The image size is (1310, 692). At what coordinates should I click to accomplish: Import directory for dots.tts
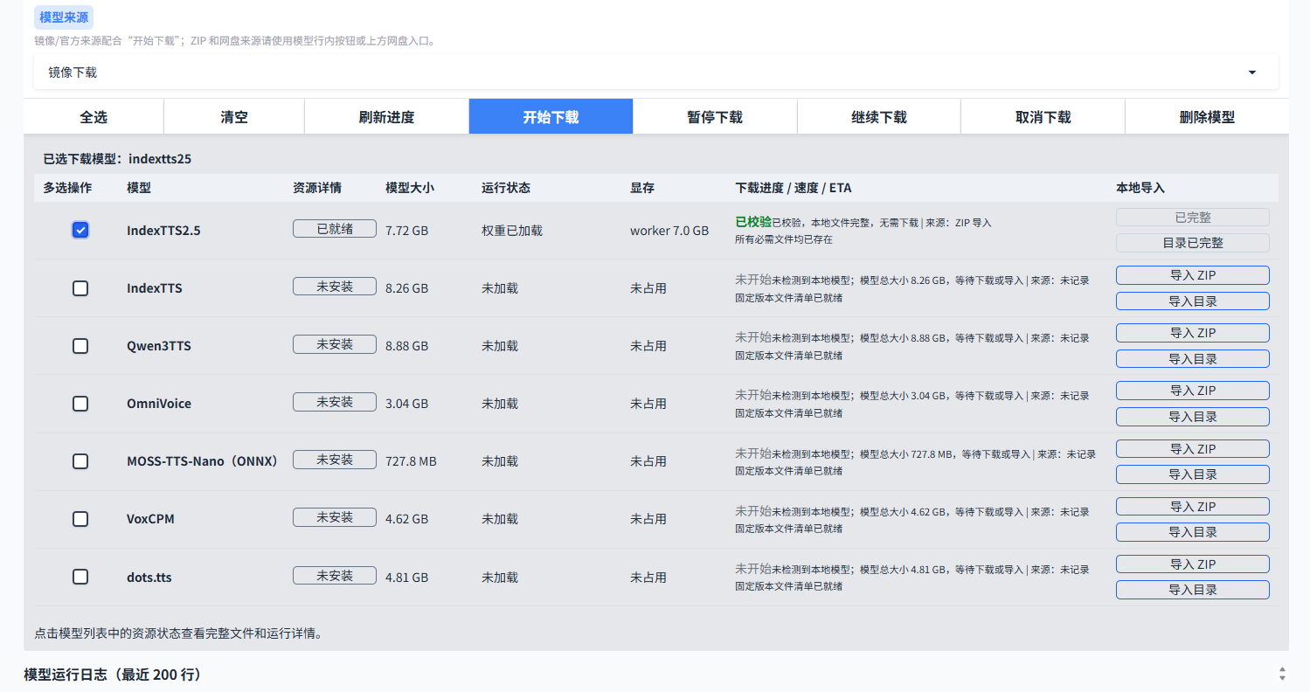coord(1193,590)
